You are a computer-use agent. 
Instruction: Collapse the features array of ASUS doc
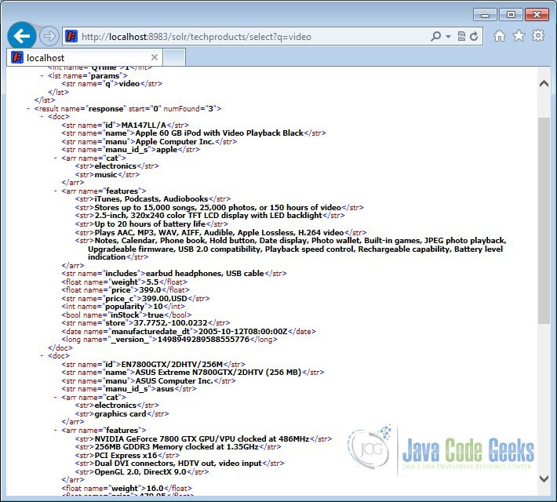click(56, 431)
